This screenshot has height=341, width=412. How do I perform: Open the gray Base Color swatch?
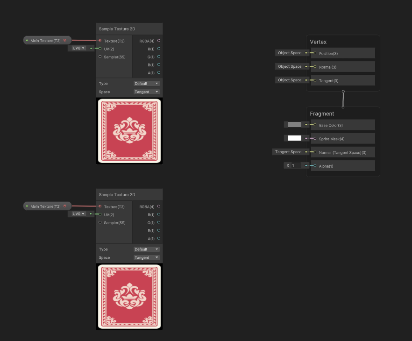point(295,125)
